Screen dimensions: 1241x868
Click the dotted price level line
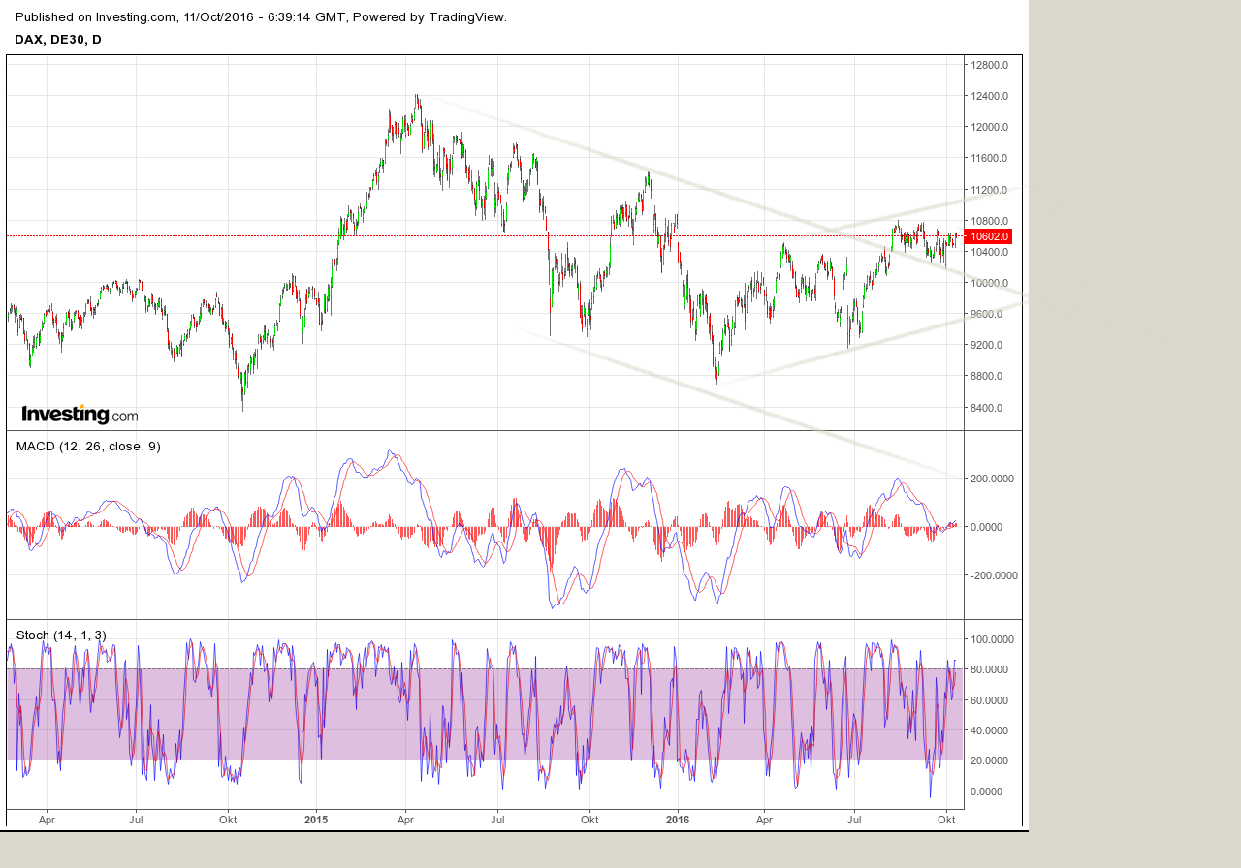pyautogui.click(x=485, y=233)
